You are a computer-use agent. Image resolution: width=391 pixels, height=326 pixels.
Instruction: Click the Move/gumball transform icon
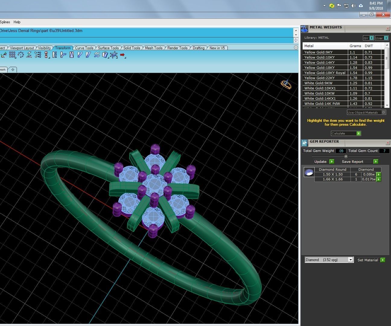point(4,55)
